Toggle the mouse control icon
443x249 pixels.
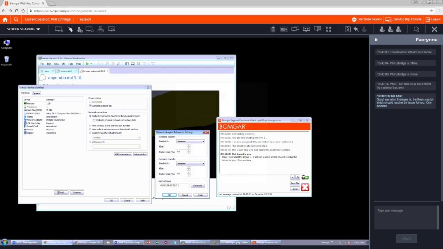coord(70,30)
